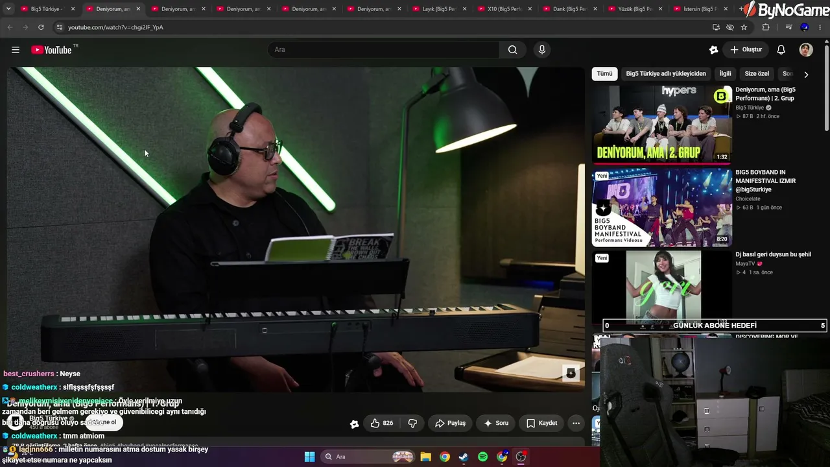
Task: Share the video with Paylaş
Action: click(x=450, y=423)
